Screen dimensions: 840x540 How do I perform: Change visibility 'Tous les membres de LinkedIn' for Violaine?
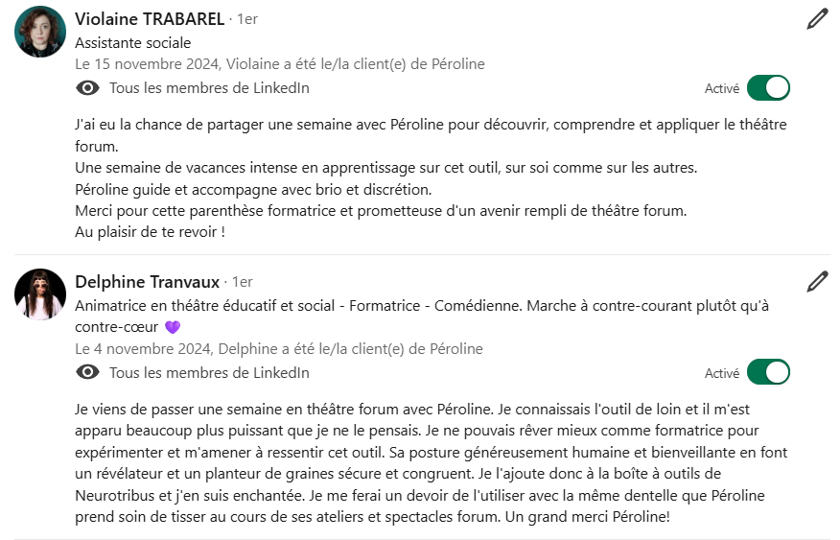tap(209, 88)
